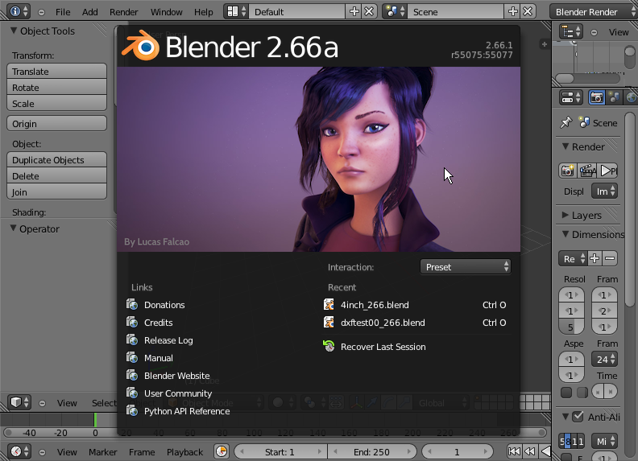Image resolution: width=638 pixels, height=461 pixels.
Task: Open the Add menu
Action: tap(89, 12)
